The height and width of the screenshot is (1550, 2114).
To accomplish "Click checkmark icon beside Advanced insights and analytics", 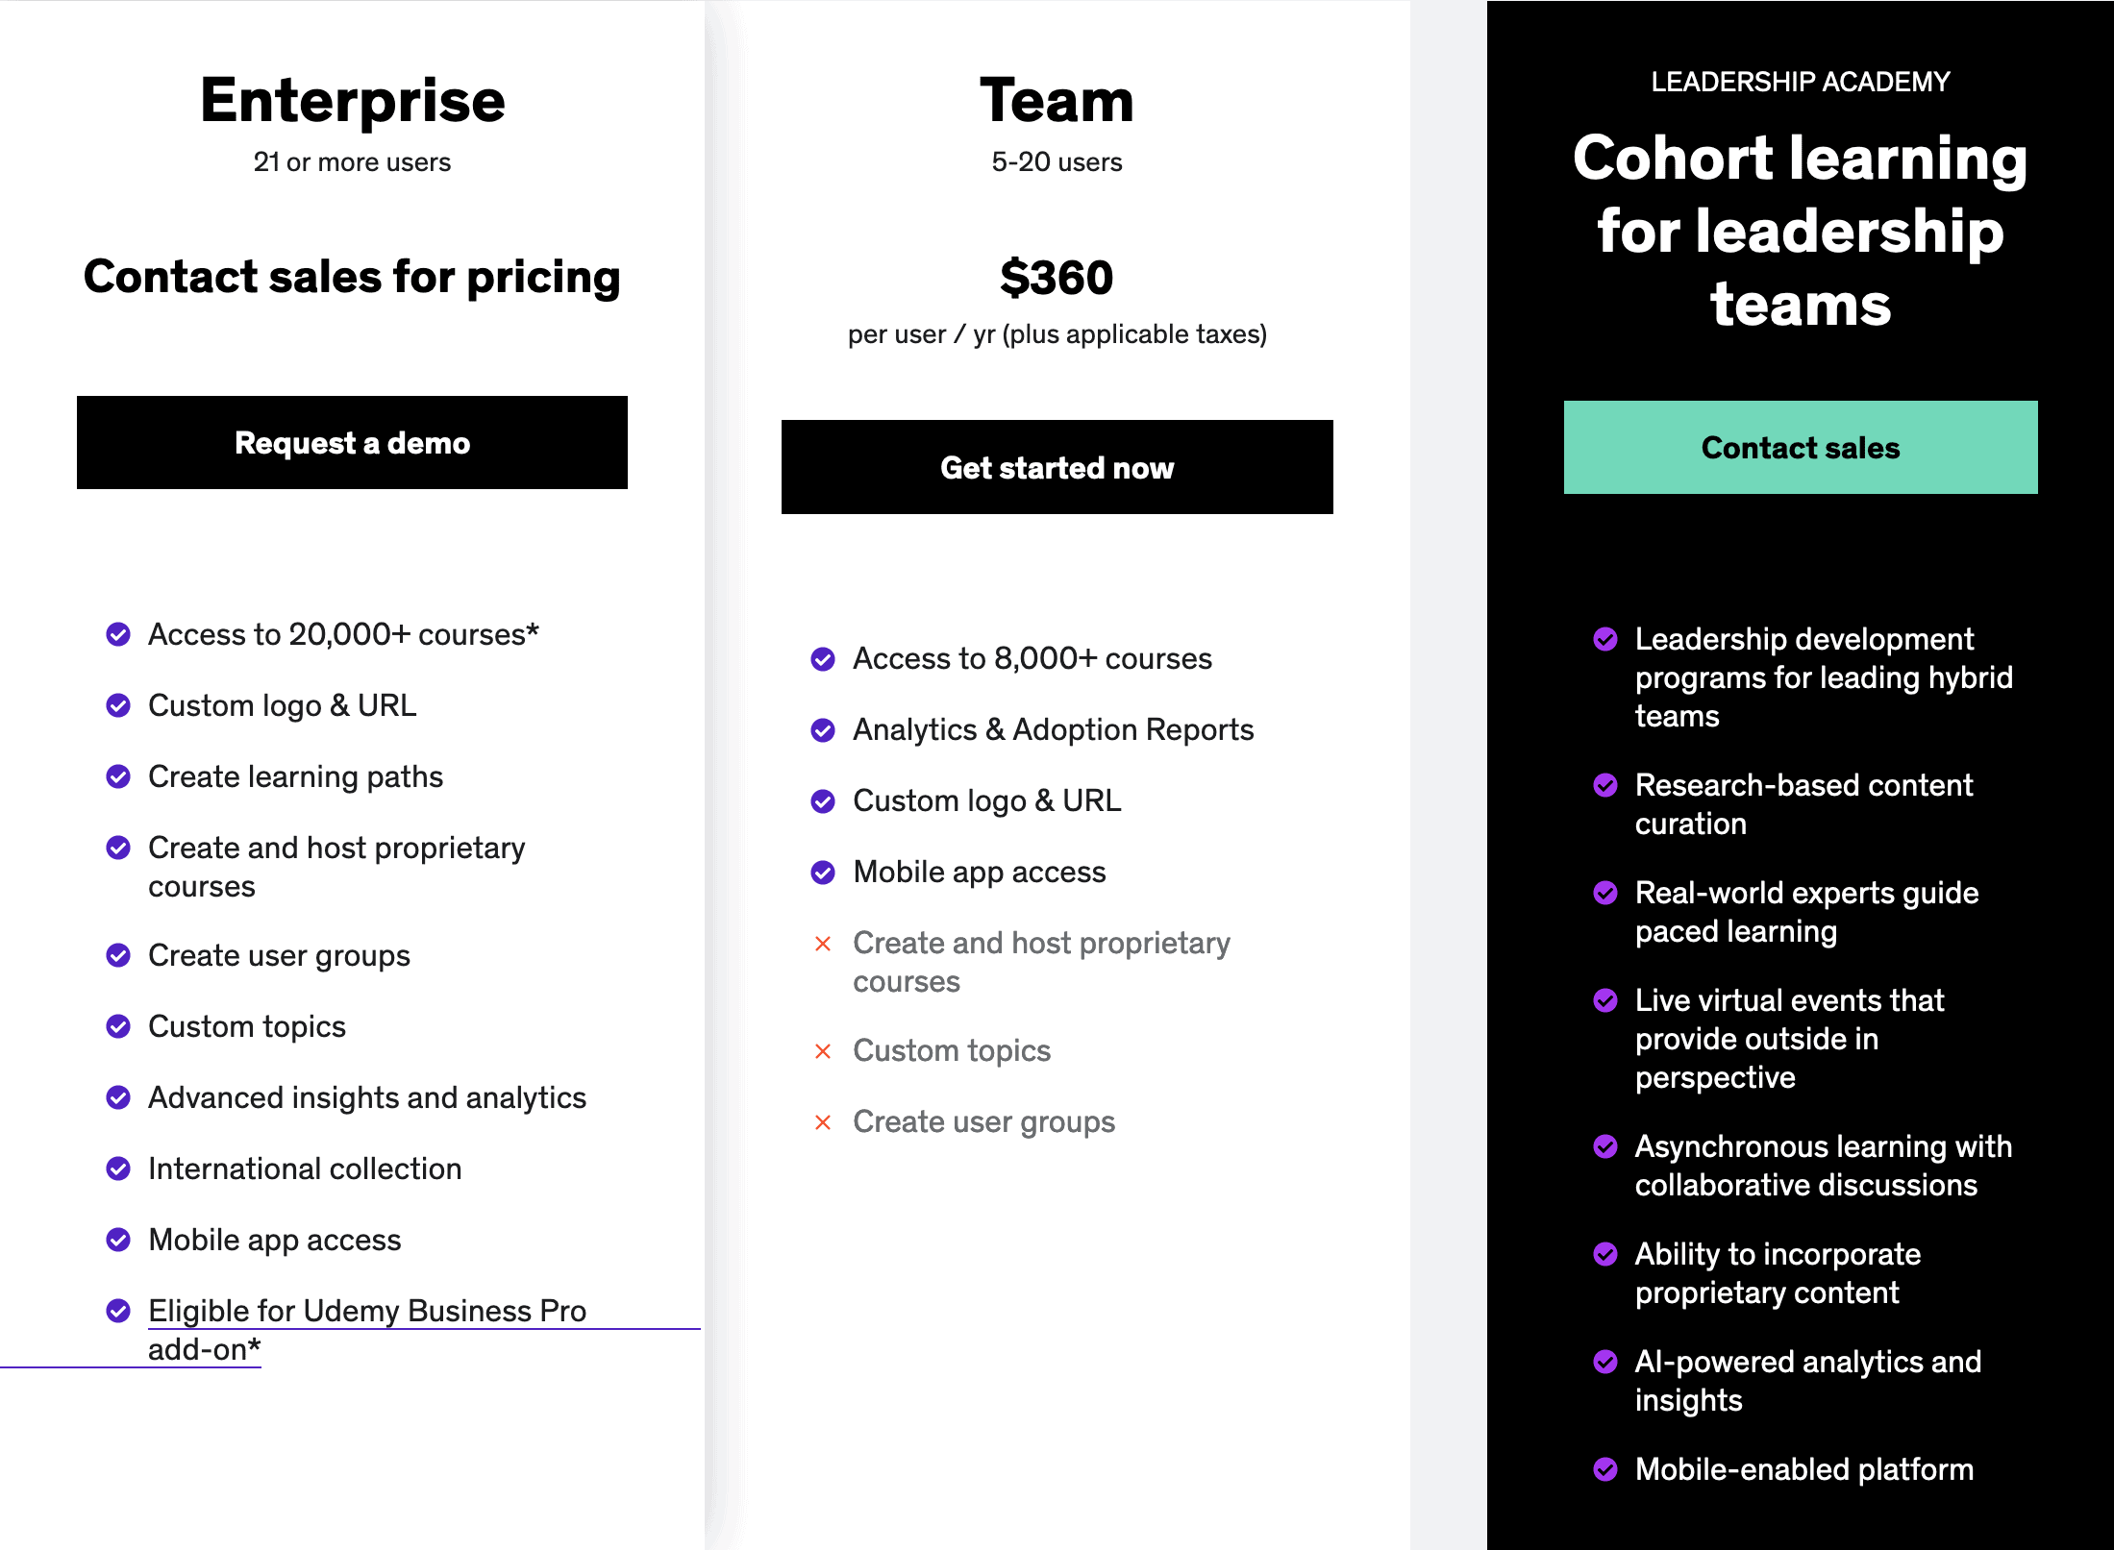I will point(118,1097).
